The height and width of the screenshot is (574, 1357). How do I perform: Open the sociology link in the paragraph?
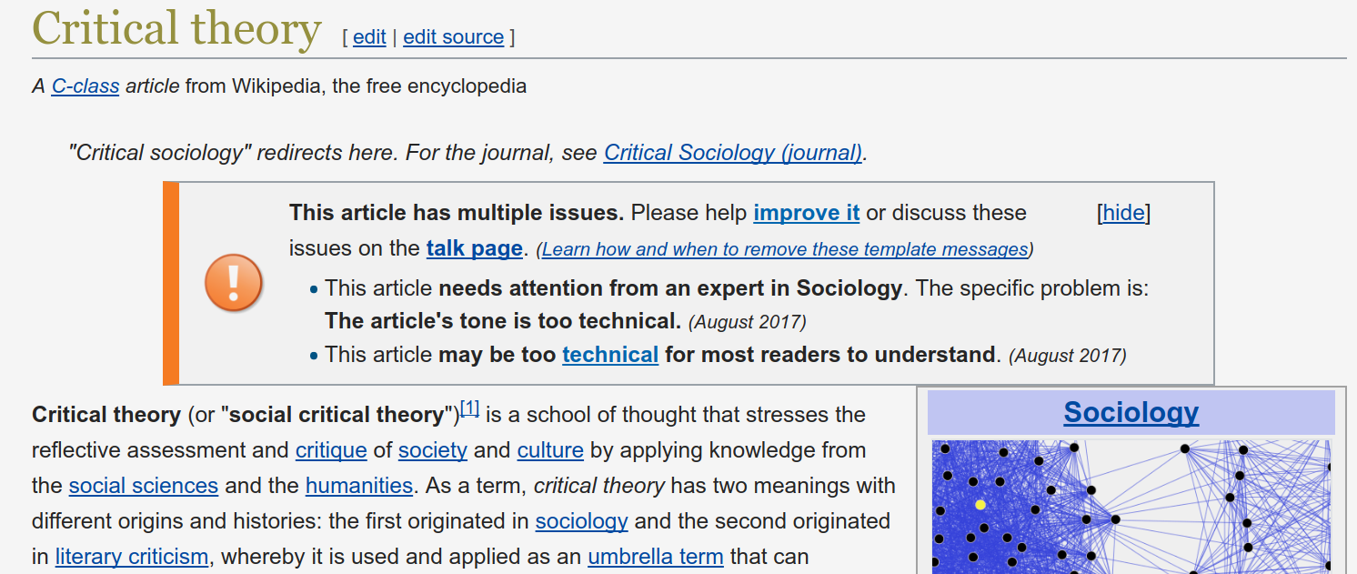click(x=581, y=521)
